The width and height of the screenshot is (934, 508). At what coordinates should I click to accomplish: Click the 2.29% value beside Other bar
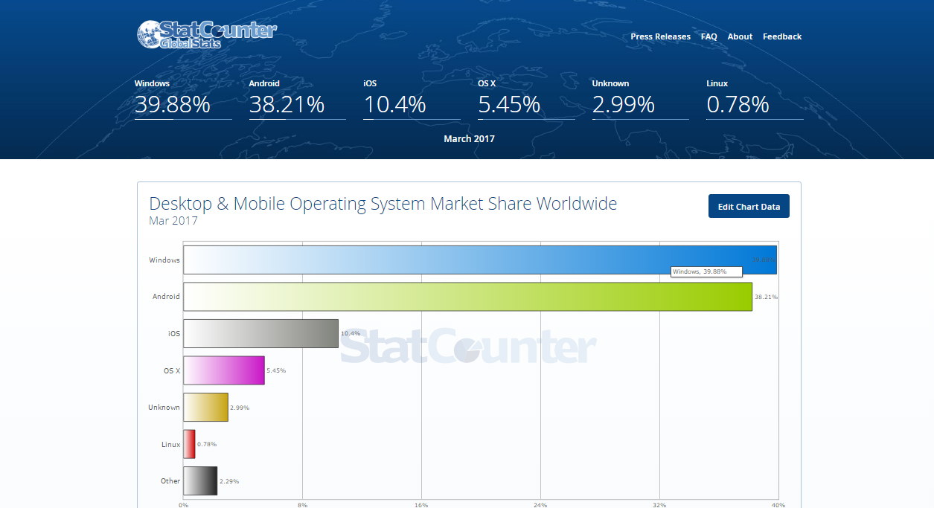coord(229,481)
